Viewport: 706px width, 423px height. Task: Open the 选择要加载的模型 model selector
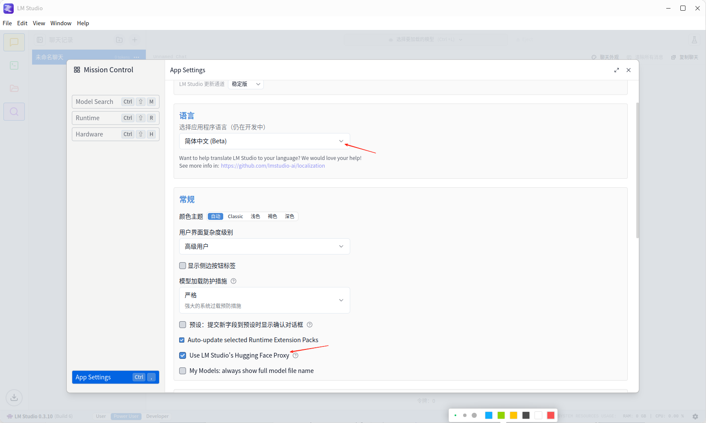click(x=425, y=40)
